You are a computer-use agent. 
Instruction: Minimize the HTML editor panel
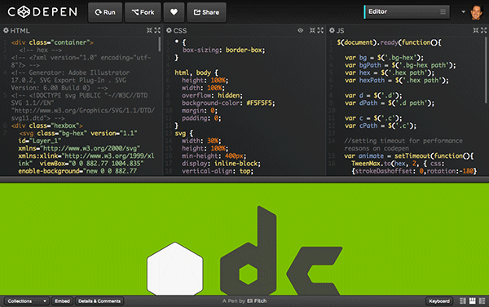pyautogui.click(x=149, y=30)
